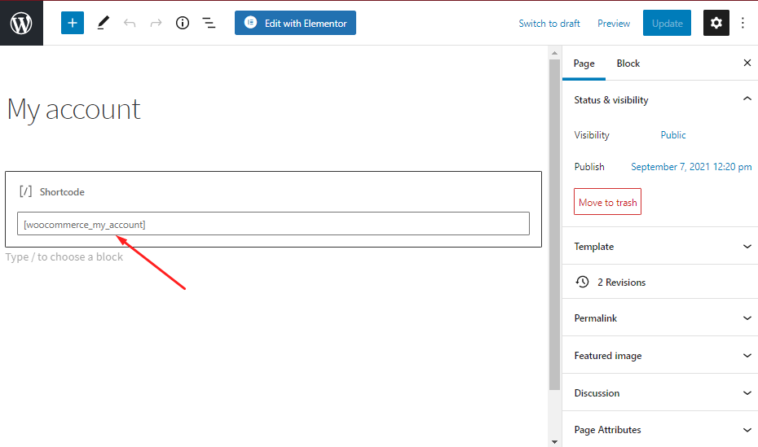Click the editor scrollbar down arrow
Viewport: 758px width, 447px height.
pos(554,441)
